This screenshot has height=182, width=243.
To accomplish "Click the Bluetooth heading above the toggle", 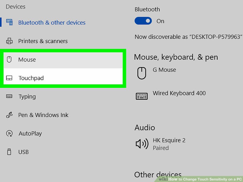I will click(x=147, y=9).
